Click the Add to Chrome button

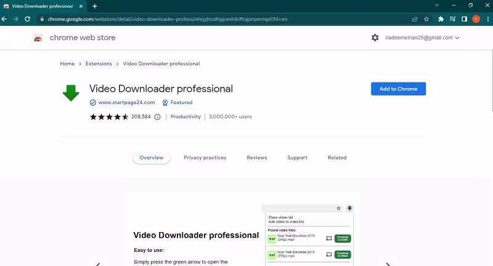(x=398, y=89)
